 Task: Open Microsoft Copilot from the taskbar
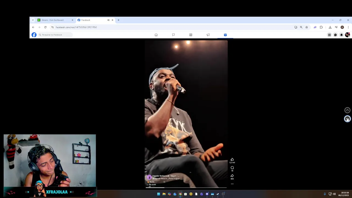(169, 194)
